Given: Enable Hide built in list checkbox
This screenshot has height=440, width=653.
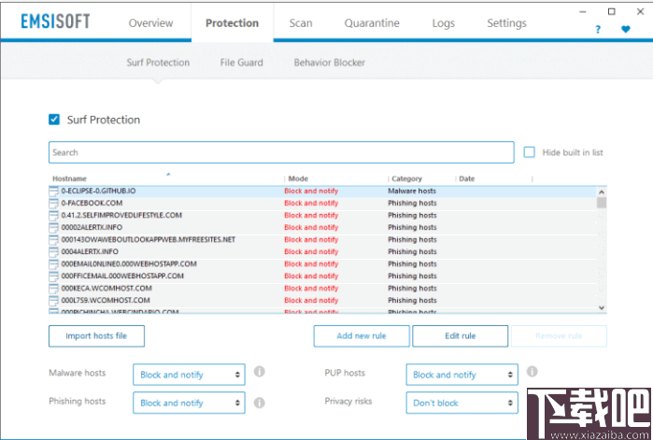Looking at the screenshot, I should 530,152.
